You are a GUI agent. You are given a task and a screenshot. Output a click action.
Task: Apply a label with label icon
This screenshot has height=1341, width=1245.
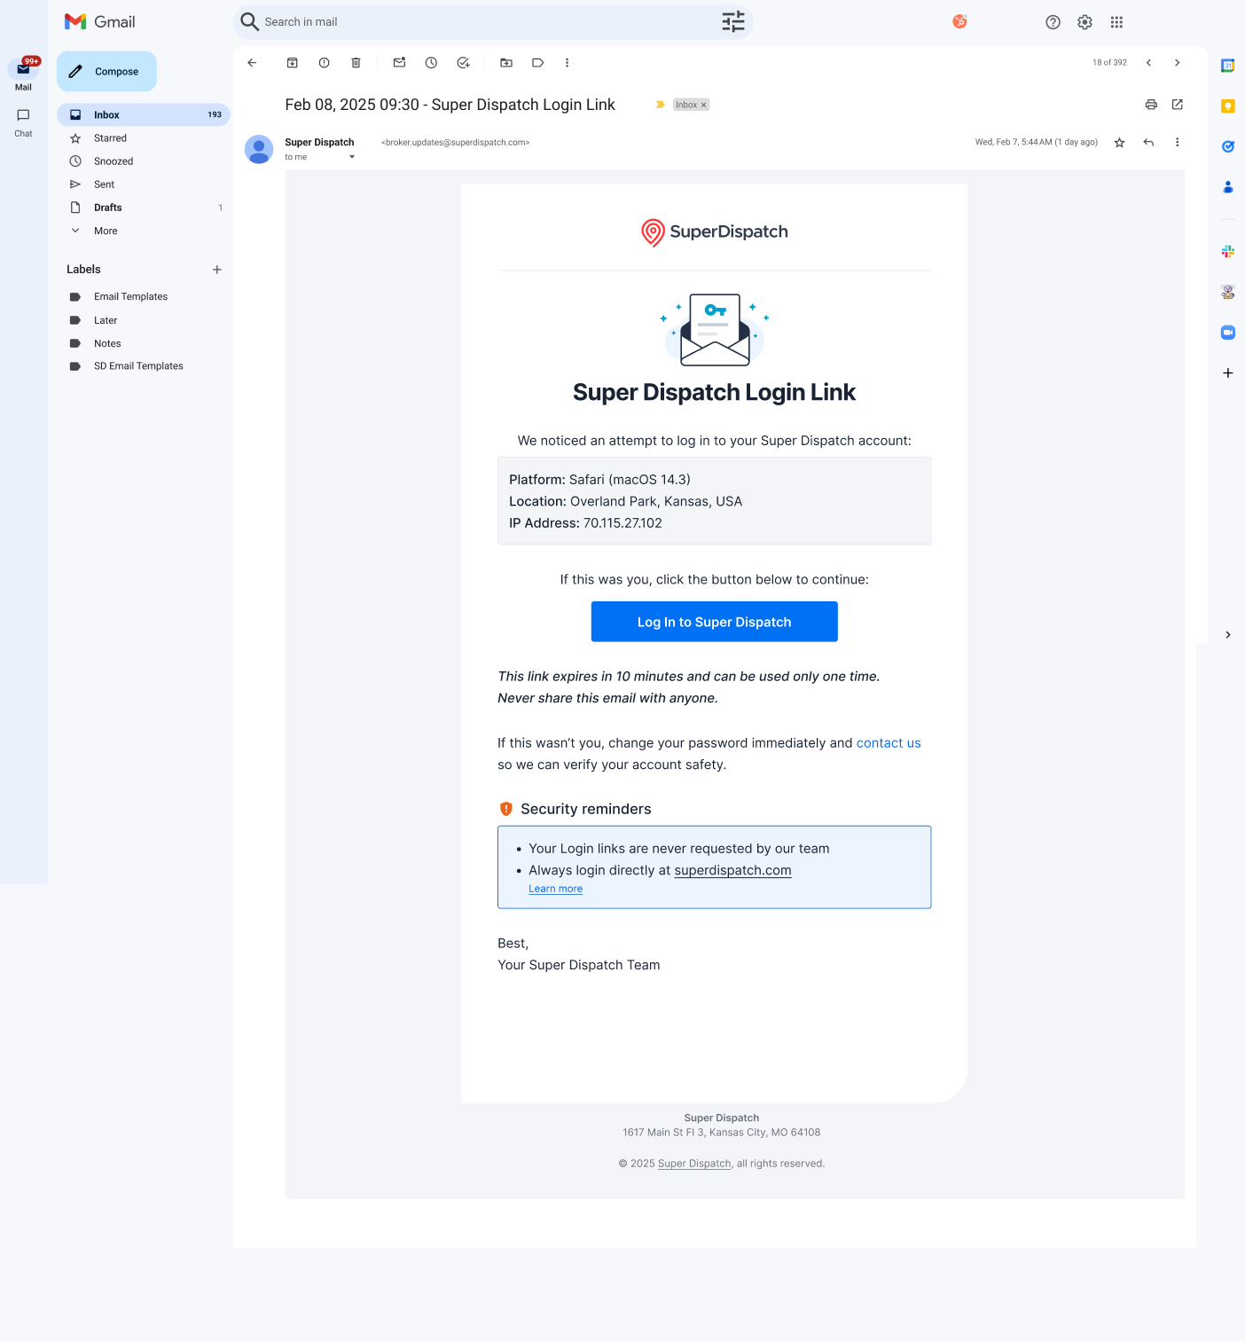coord(538,63)
